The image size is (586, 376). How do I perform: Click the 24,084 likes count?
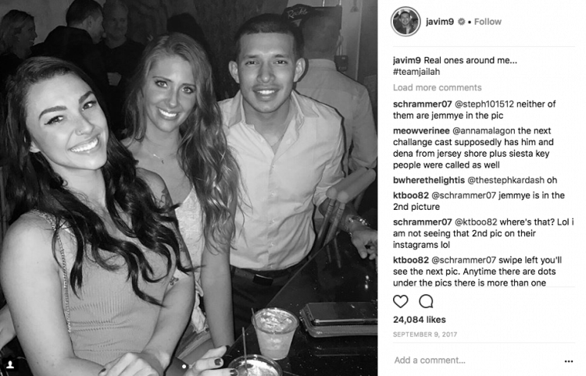420,320
